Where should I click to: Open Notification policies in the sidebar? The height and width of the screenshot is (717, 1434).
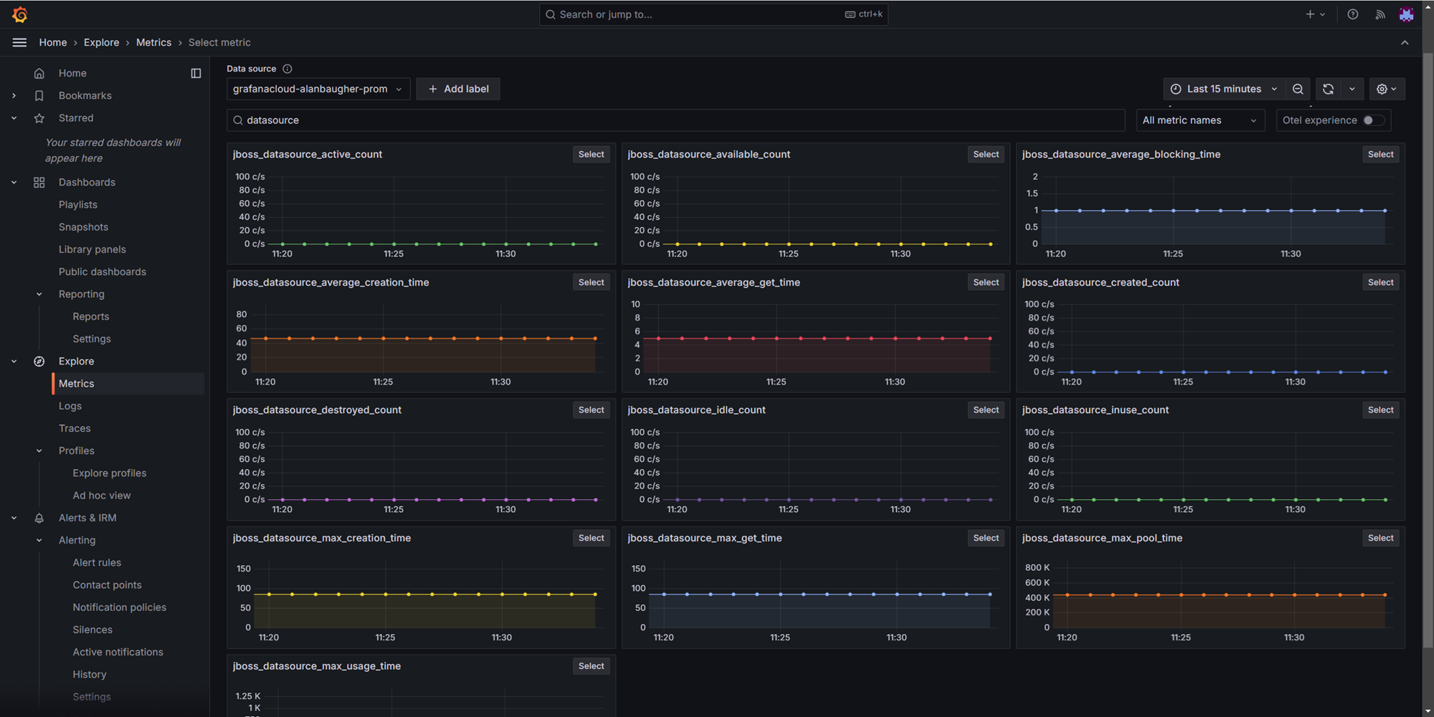point(120,607)
